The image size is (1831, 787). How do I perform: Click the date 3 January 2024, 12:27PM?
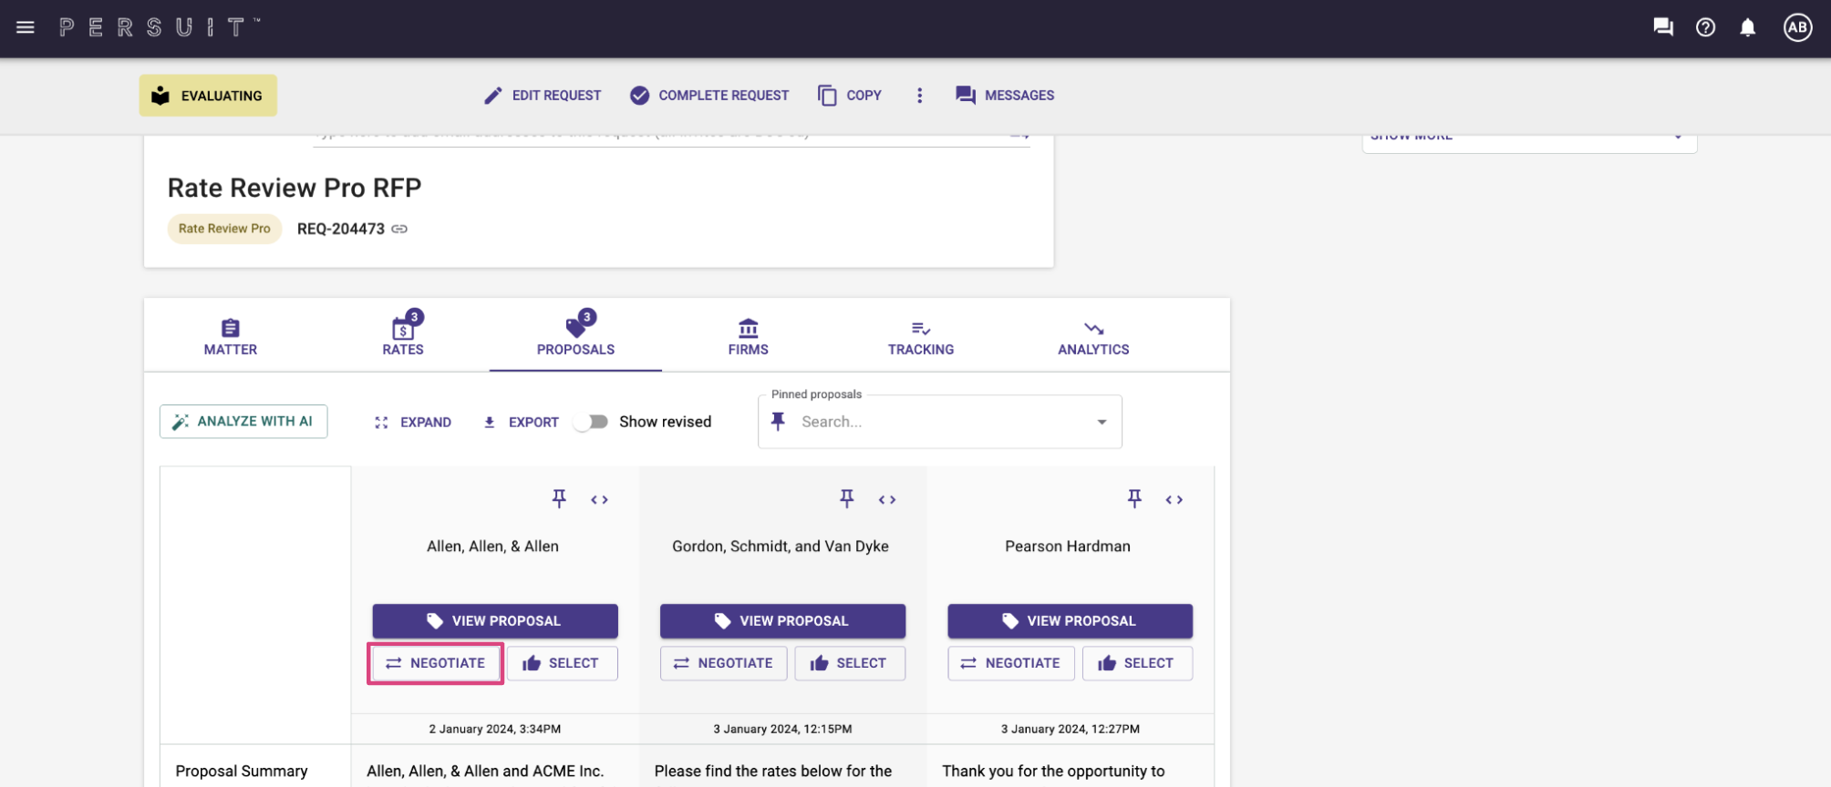[x=1071, y=730]
